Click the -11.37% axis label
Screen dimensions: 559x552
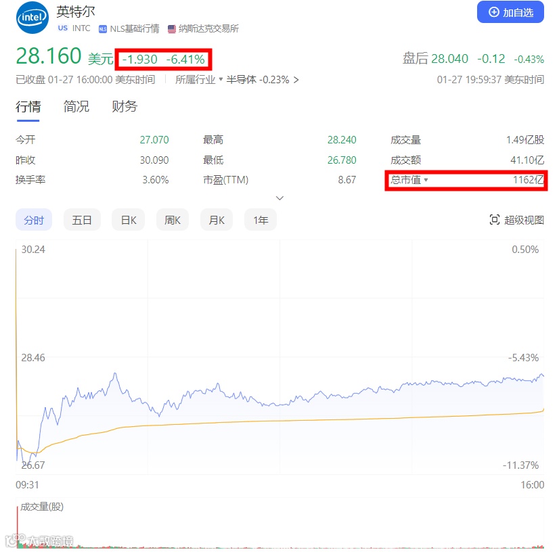tap(520, 465)
